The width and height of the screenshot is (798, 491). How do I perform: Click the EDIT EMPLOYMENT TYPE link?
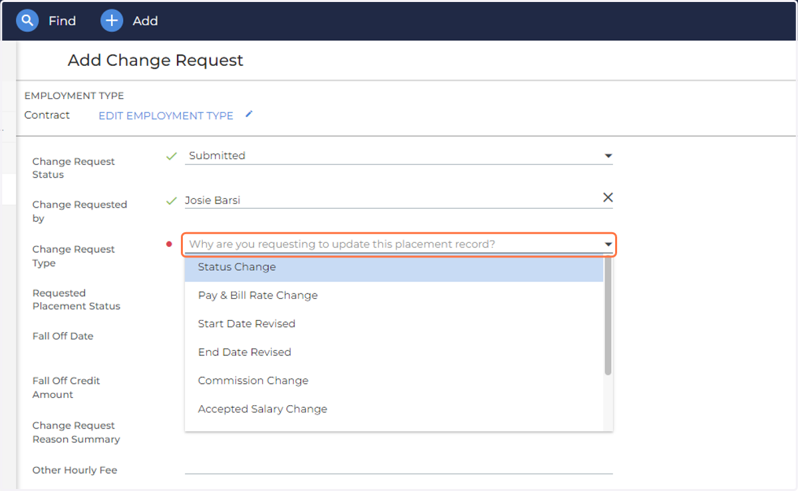[166, 116]
